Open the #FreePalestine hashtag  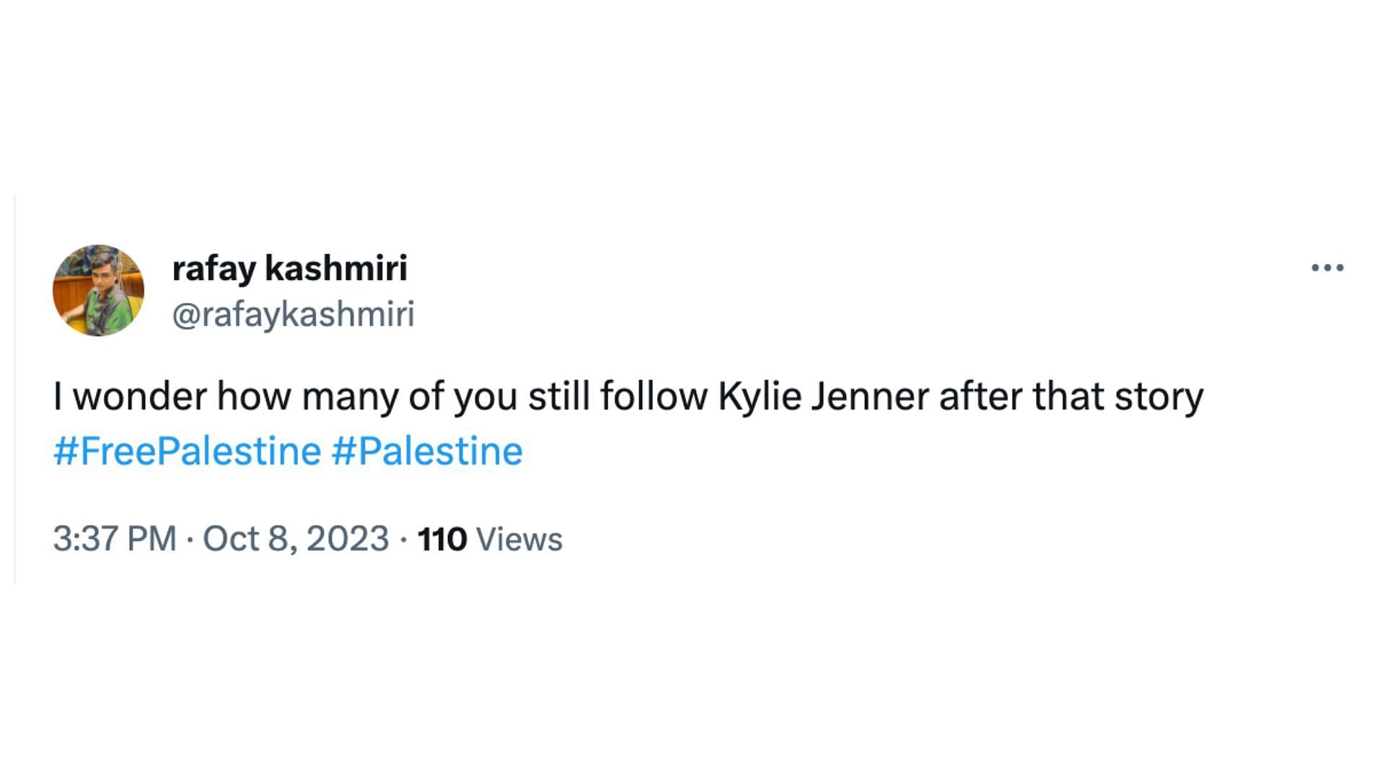pyautogui.click(x=187, y=452)
